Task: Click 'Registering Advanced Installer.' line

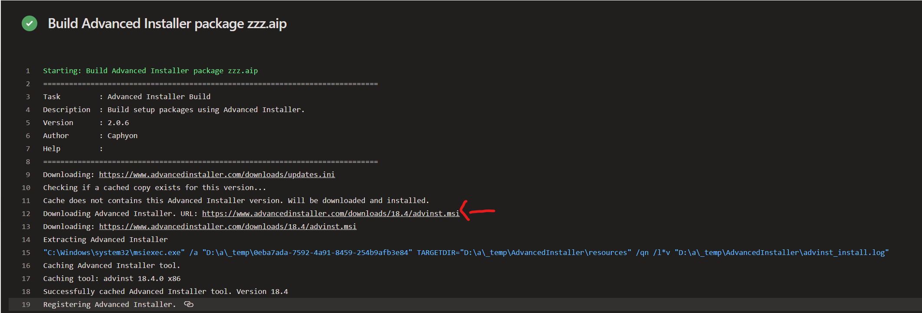Action: coord(109,304)
